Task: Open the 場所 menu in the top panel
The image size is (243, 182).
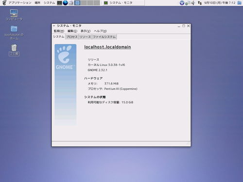Action: (x=37, y=3)
